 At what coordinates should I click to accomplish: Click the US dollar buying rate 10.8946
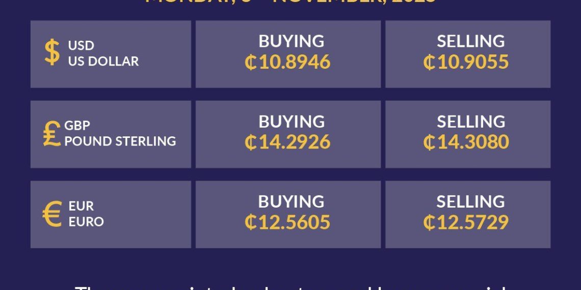click(x=295, y=62)
